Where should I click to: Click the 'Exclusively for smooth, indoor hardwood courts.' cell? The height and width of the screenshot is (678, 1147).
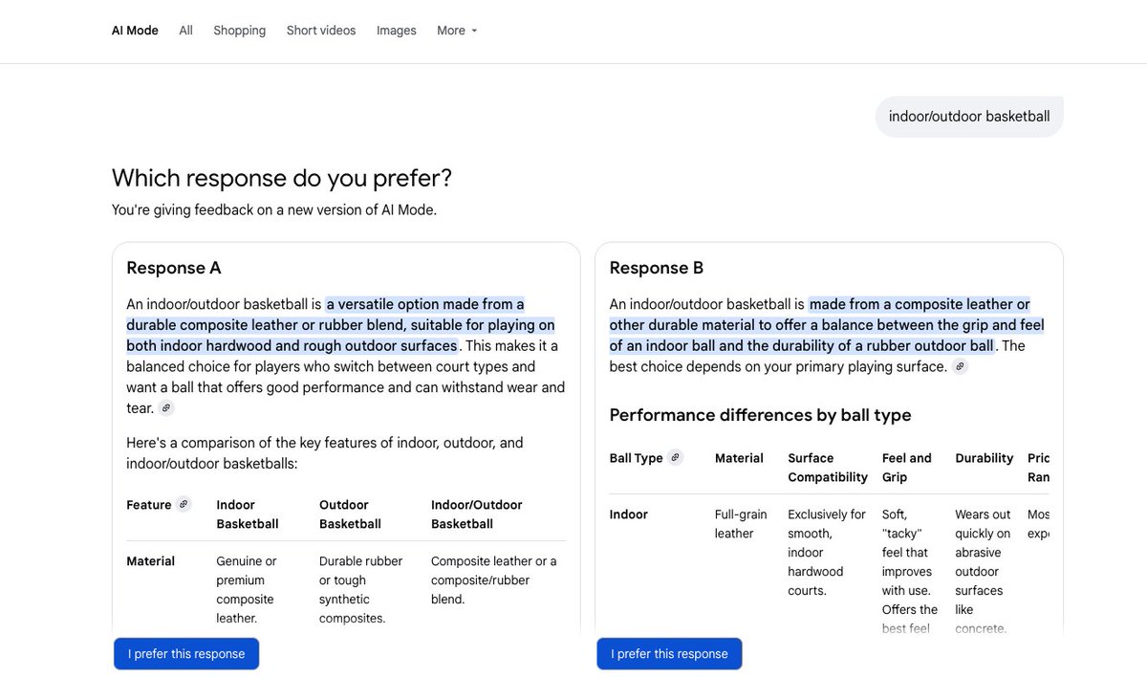click(x=827, y=552)
